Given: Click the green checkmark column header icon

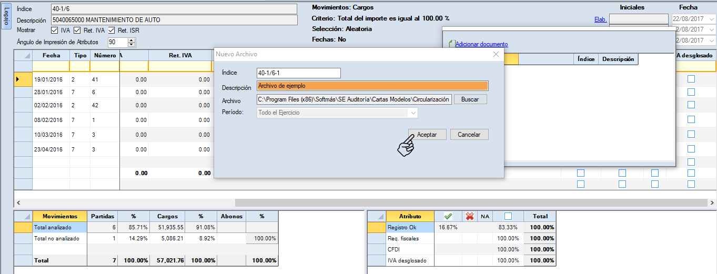Looking at the screenshot, I should (448, 216).
